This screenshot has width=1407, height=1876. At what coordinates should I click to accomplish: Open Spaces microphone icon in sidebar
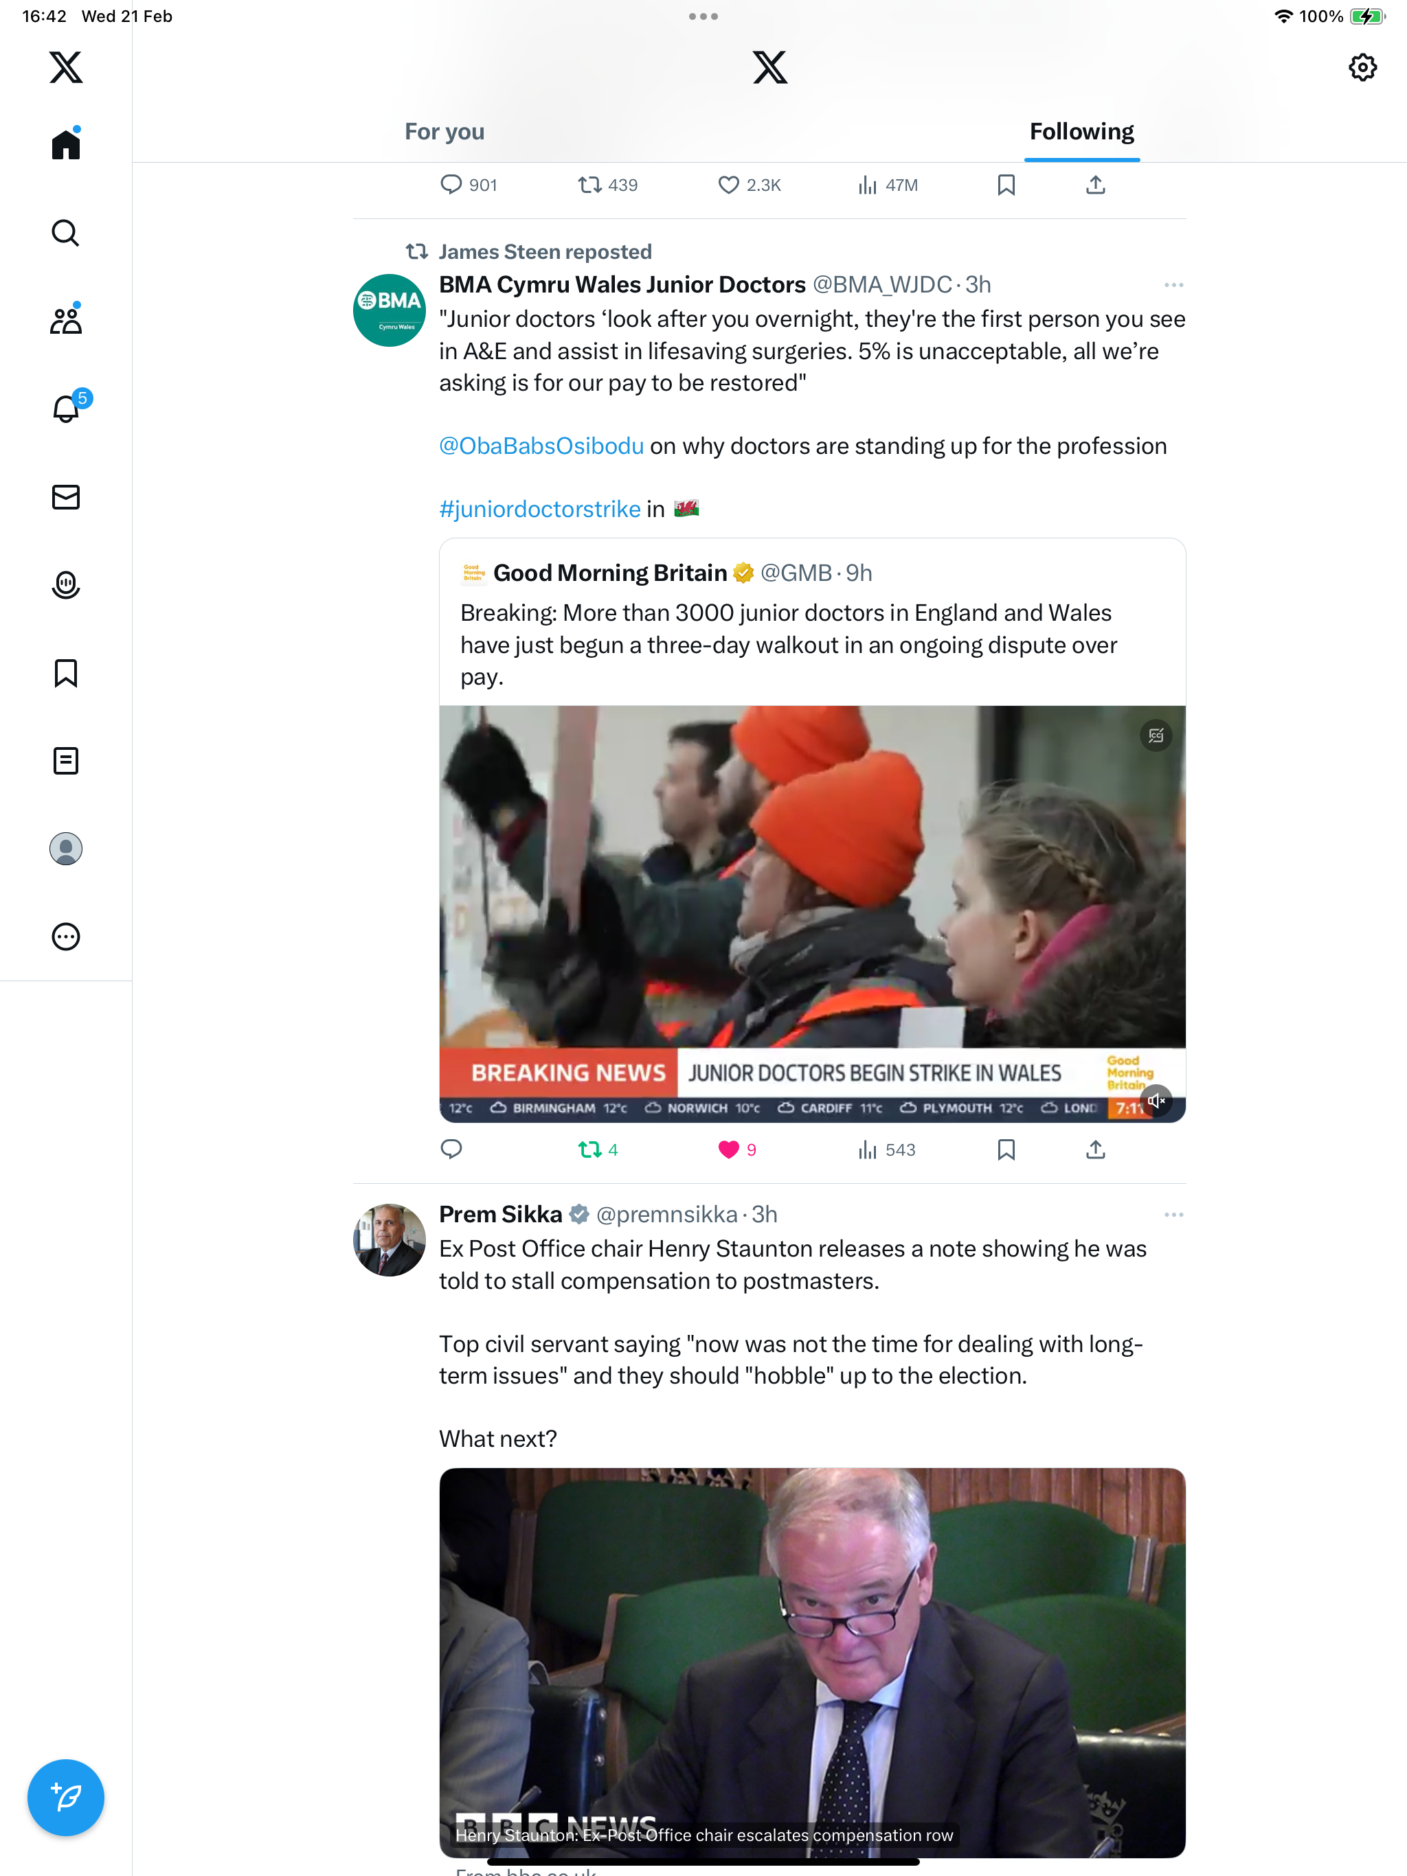click(x=65, y=585)
